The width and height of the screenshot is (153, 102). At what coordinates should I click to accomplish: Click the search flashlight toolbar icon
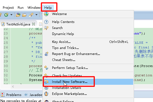(x=31, y=15)
